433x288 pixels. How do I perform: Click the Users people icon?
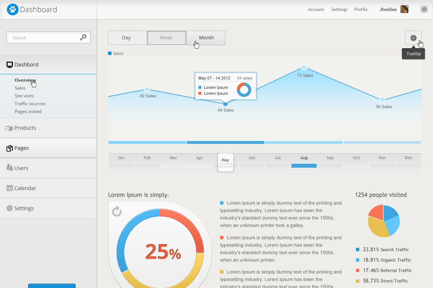click(10, 167)
